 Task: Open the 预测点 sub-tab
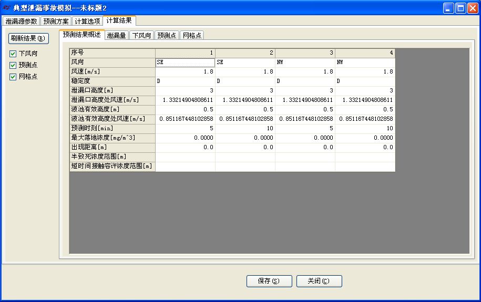tap(167, 36)
